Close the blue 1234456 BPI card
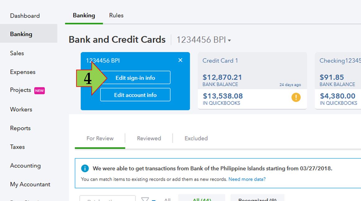This screenshot has height=201, width=361. coord(180,60)
